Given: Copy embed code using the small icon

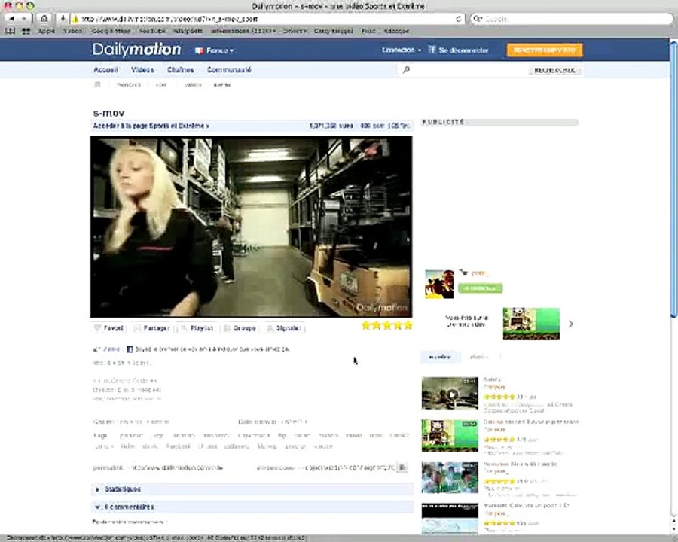Looking at the screenshot, I should pos(402,467).
